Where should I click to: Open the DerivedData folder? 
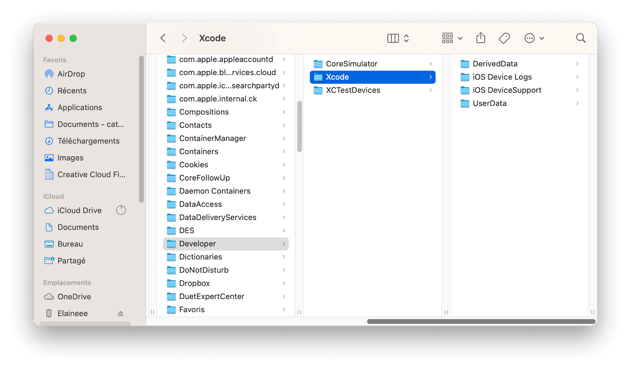point(494,63)
